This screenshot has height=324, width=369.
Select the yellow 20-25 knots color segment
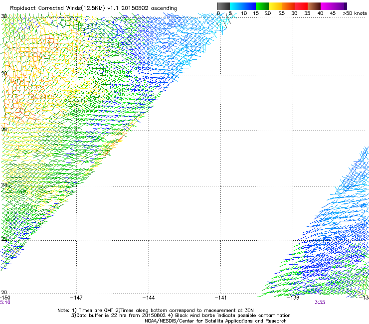[275, 6]
